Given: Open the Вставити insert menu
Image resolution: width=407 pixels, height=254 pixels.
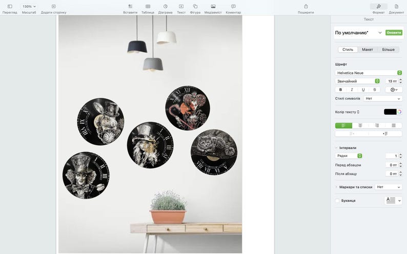Looking at the screenshot, I should 130,9.
